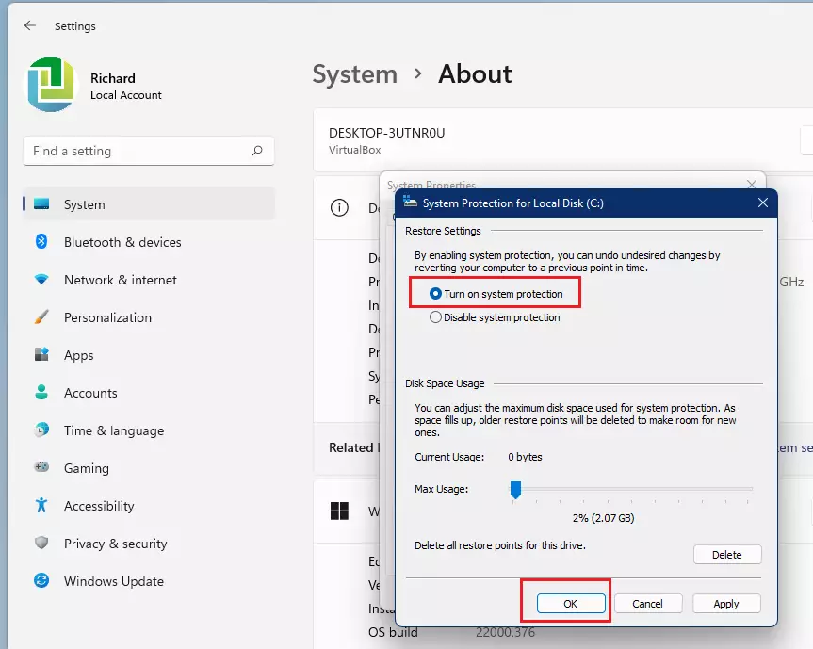Open Accounts settings
The width and height of the screenshot is (813, 649).
[149, 393]
